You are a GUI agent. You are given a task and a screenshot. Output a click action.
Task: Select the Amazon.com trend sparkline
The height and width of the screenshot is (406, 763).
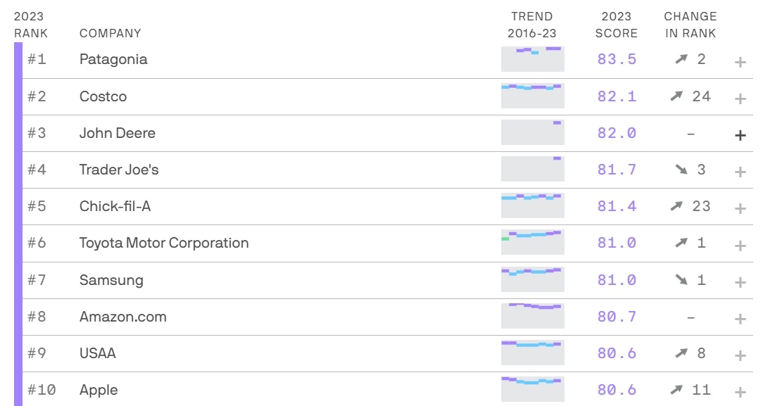[x=533, y=316]
